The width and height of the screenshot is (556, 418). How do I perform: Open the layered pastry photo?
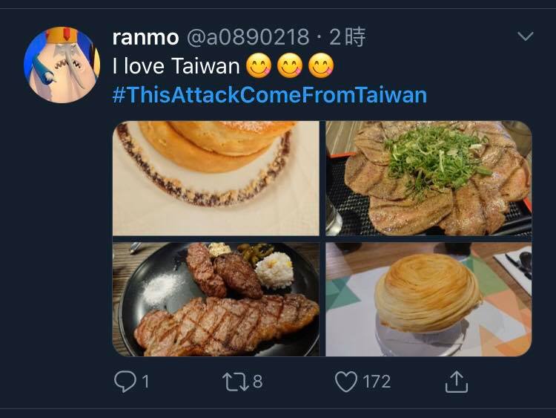[428, 299]
